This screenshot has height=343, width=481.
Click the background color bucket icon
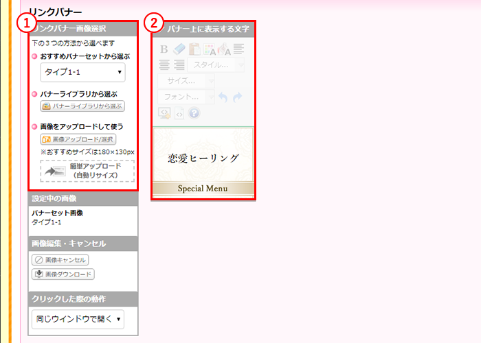click(224, 49)
